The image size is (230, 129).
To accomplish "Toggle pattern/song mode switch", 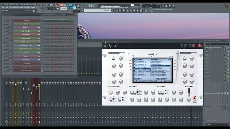I will pyautogui.click(x=46, y=9).
